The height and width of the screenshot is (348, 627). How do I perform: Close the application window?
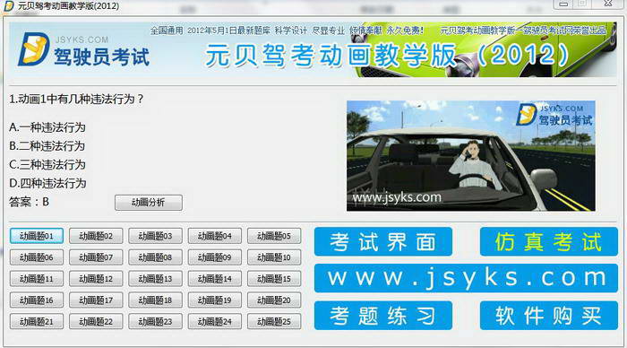pos(608,4)
